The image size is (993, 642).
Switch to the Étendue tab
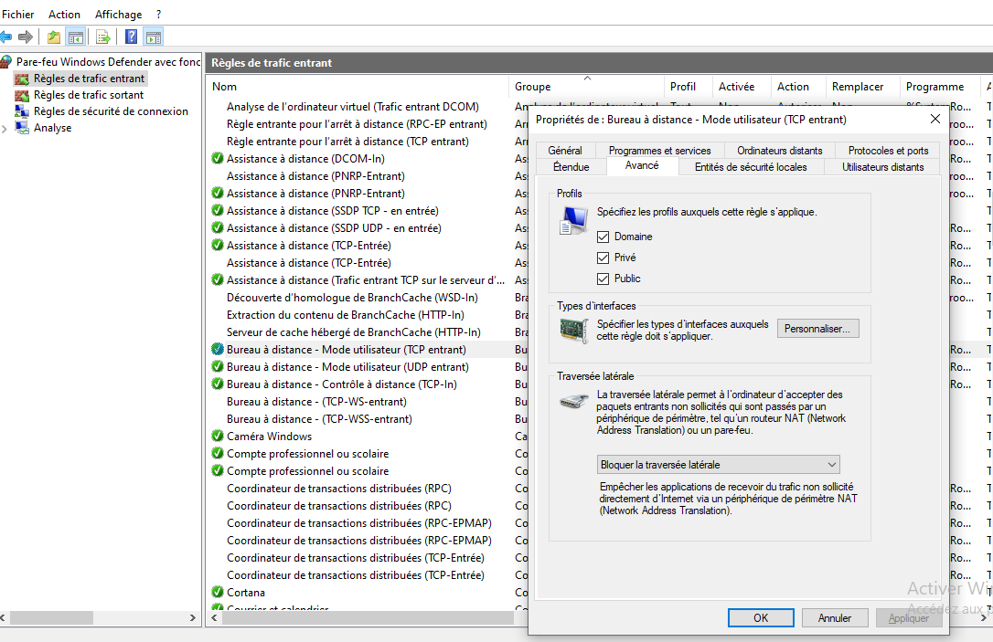(x=571, y=167)
